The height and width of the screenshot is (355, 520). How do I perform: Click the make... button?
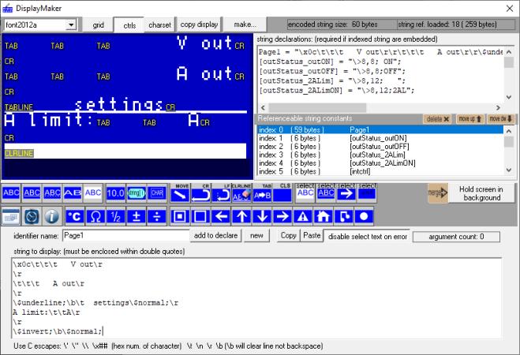[245, 24]
